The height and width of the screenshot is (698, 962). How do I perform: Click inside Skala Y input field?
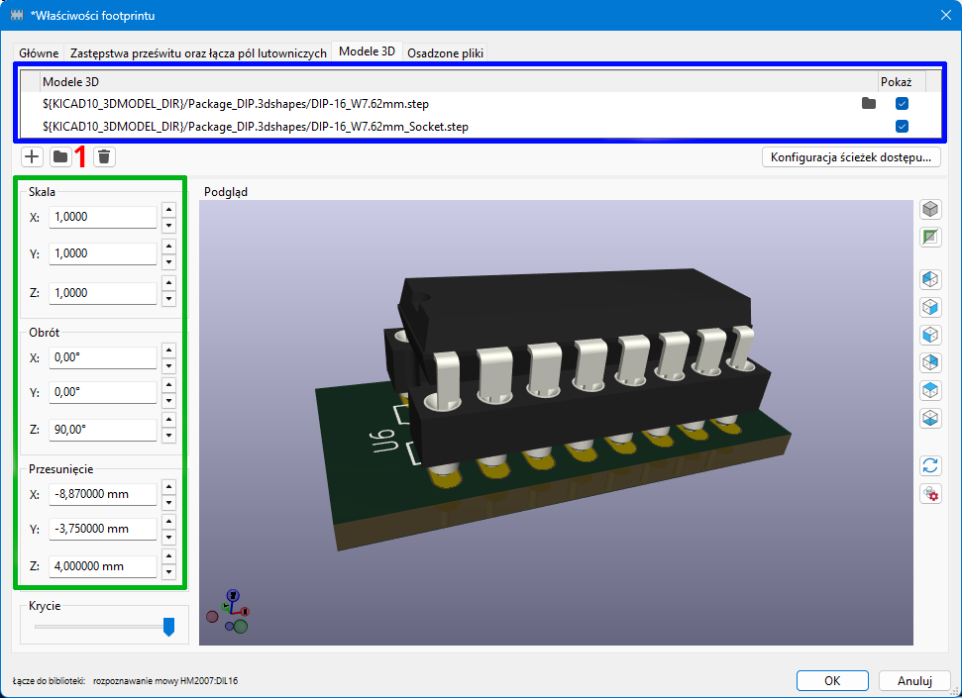[102, 253]
